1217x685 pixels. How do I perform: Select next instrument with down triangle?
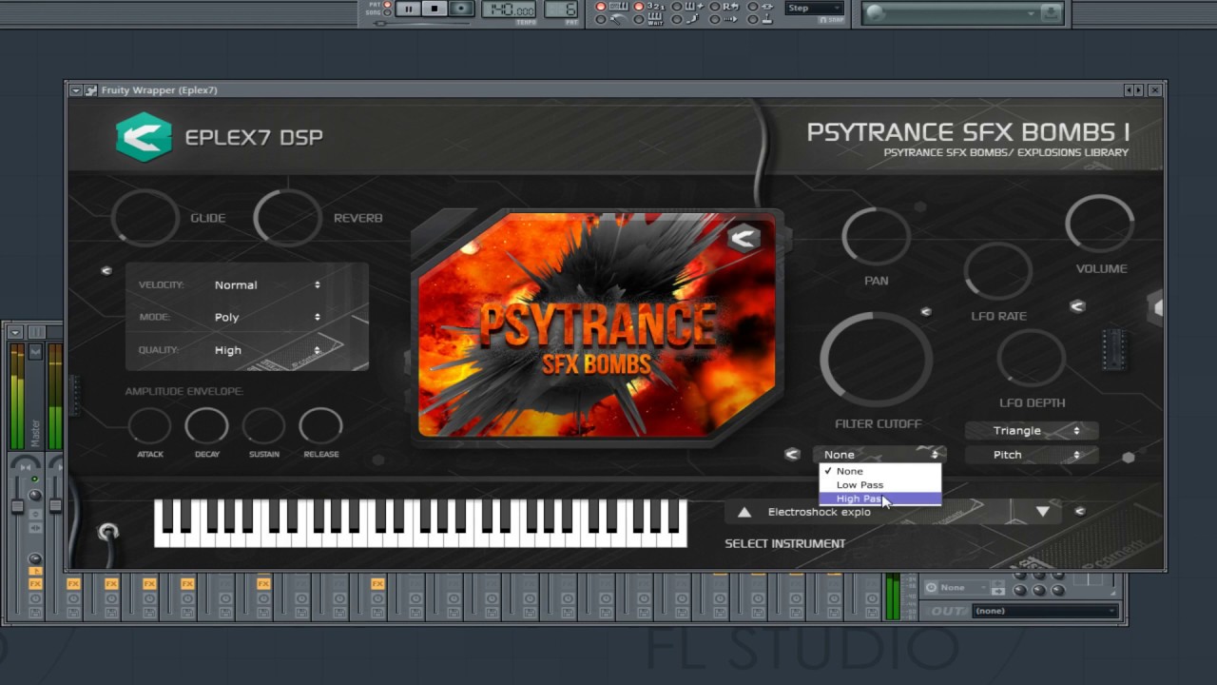point(1042,512)
